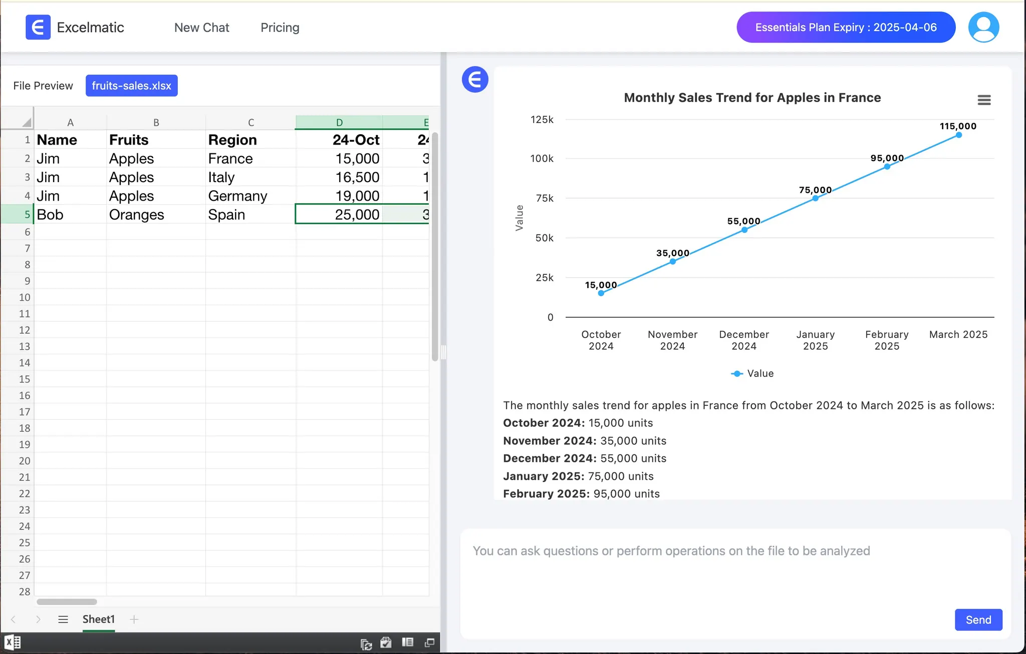Click the Excel icon in the status bar
Viewport: 1026px width, 654px height.
[x=13, y=642]
